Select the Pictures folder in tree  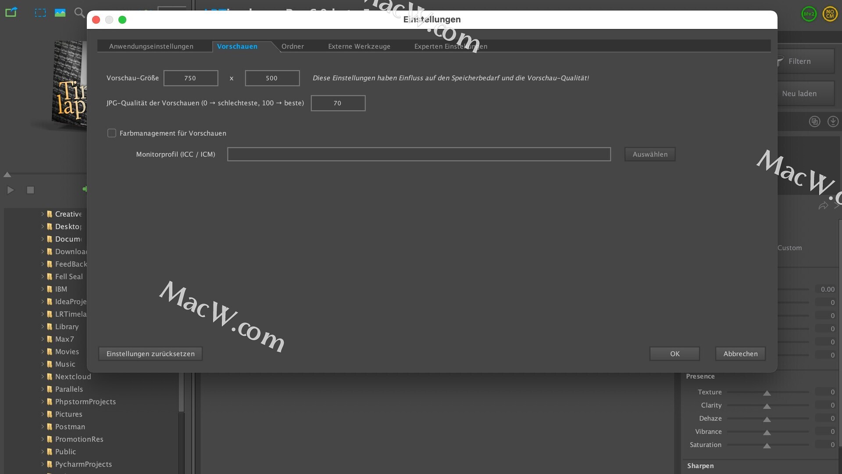[x=68, y=414]
